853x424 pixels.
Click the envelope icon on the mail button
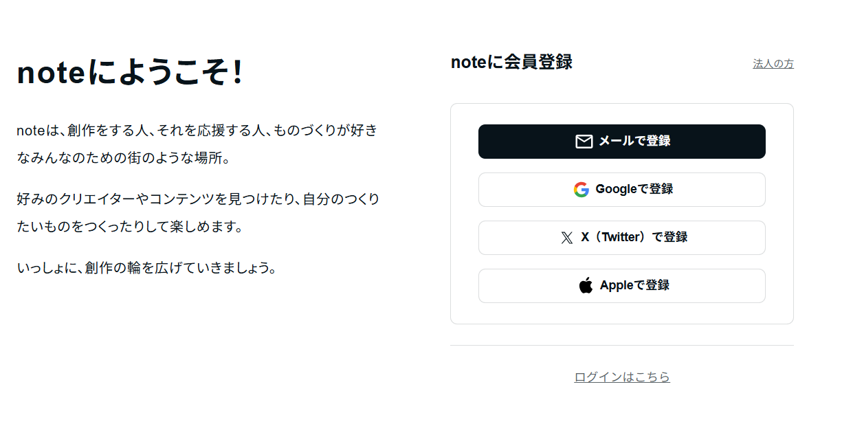[584, 142]
